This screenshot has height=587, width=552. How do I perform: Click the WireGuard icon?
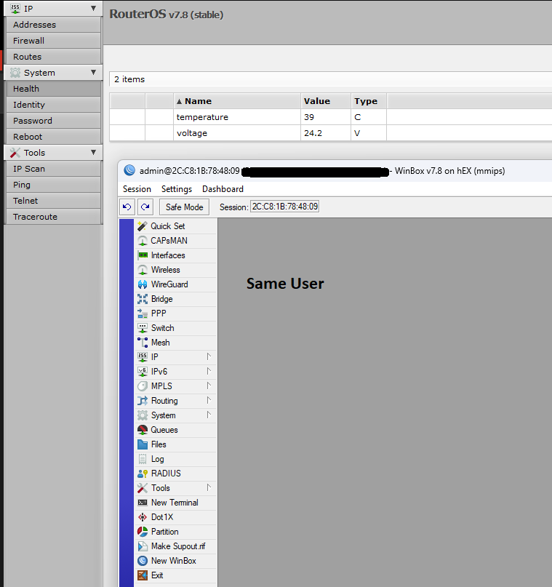(143, 284)
